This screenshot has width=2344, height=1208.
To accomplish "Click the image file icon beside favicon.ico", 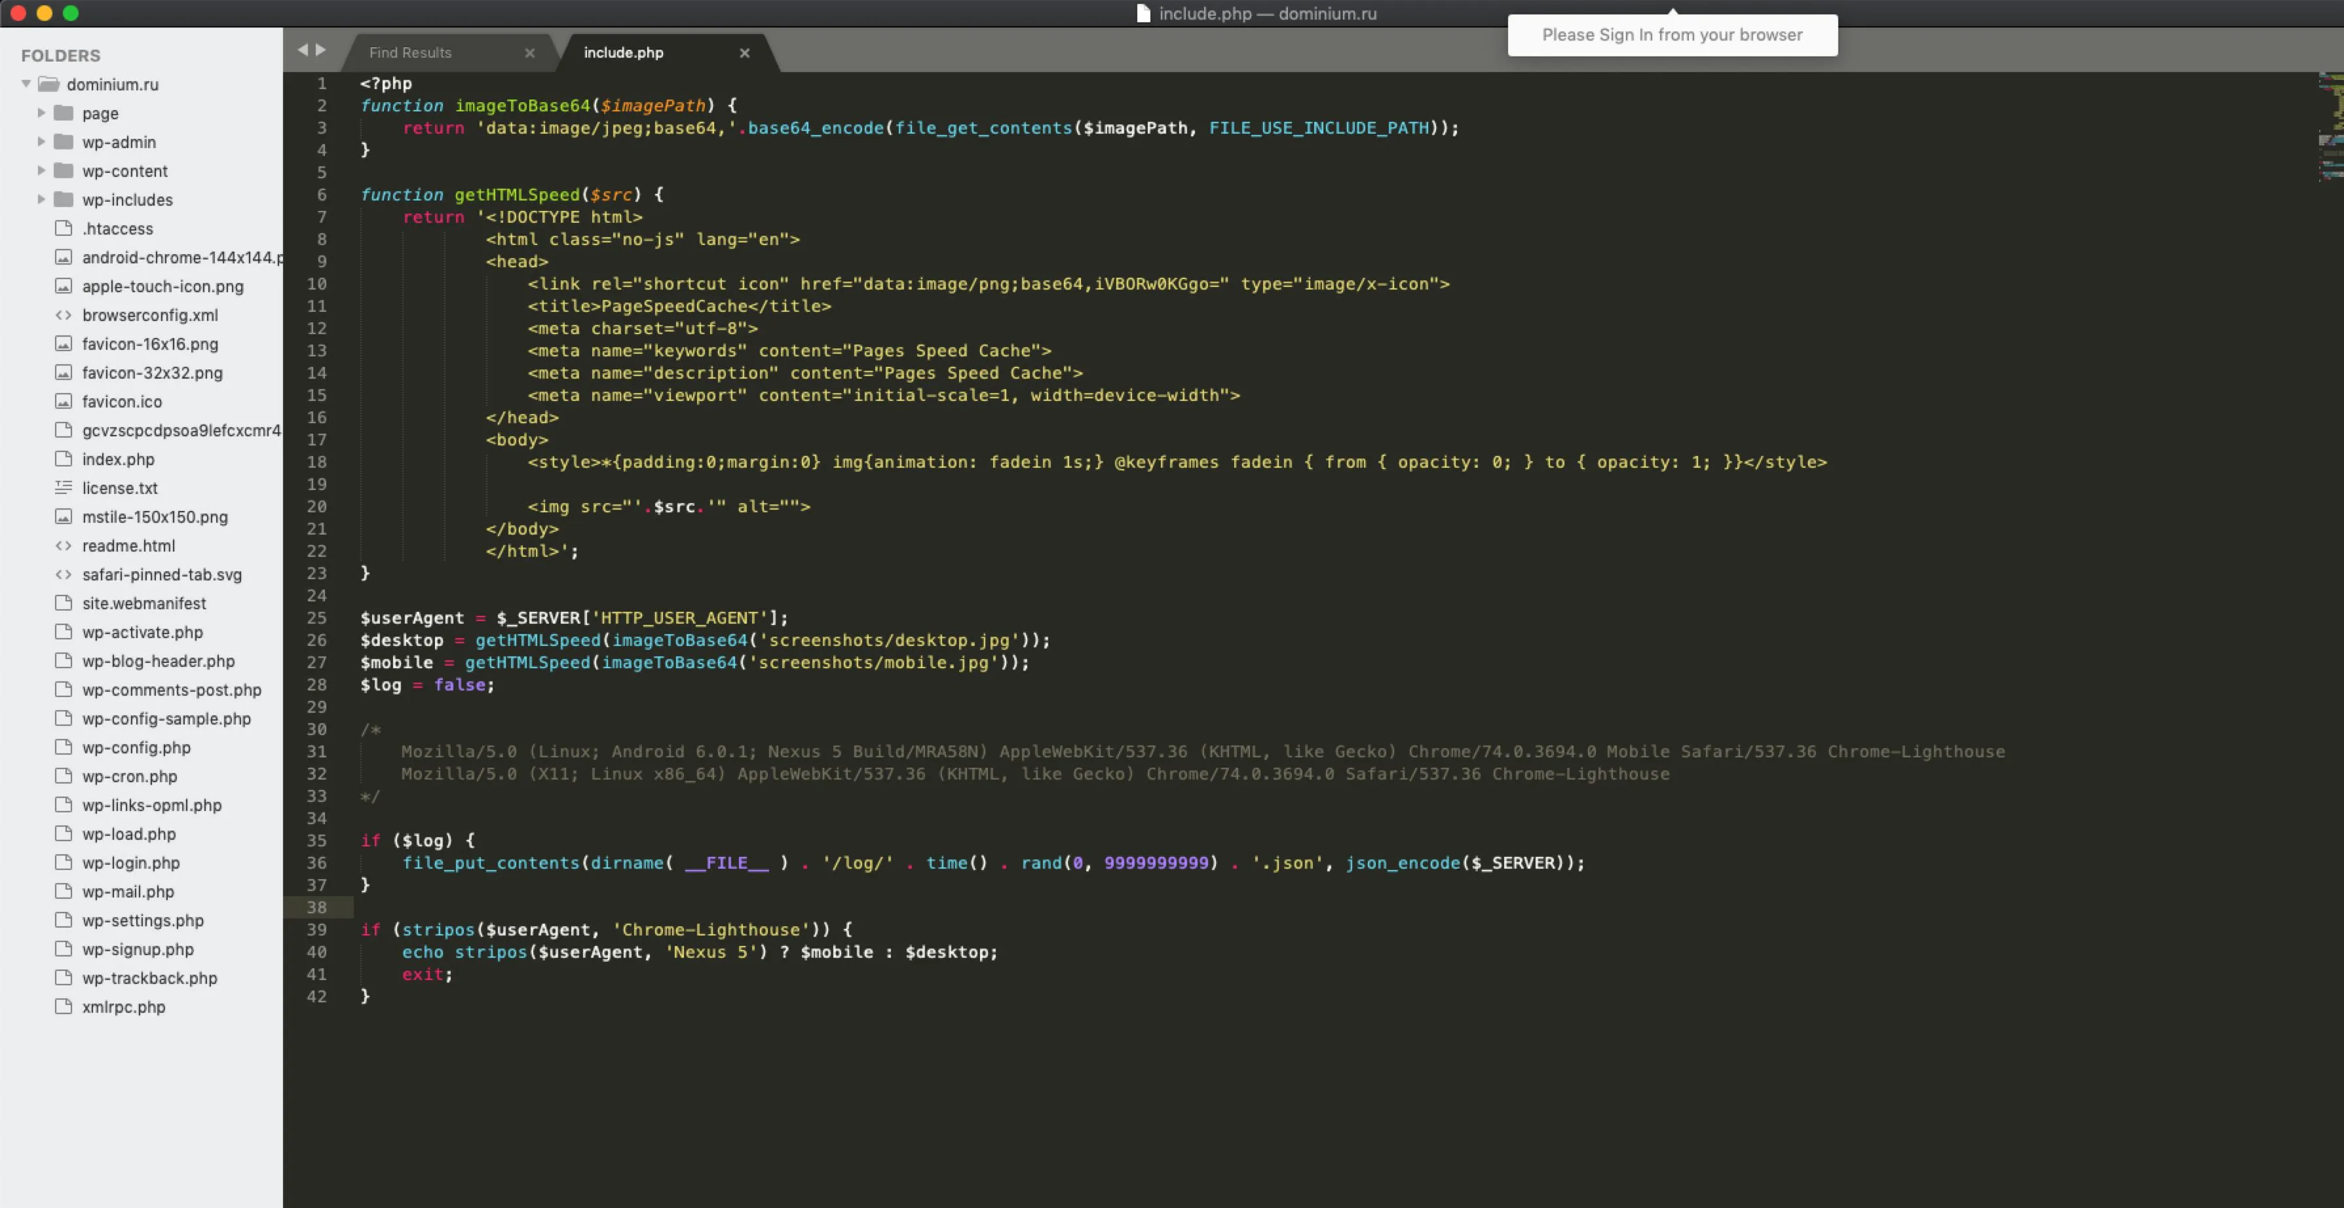I will (x=63, y=401).
